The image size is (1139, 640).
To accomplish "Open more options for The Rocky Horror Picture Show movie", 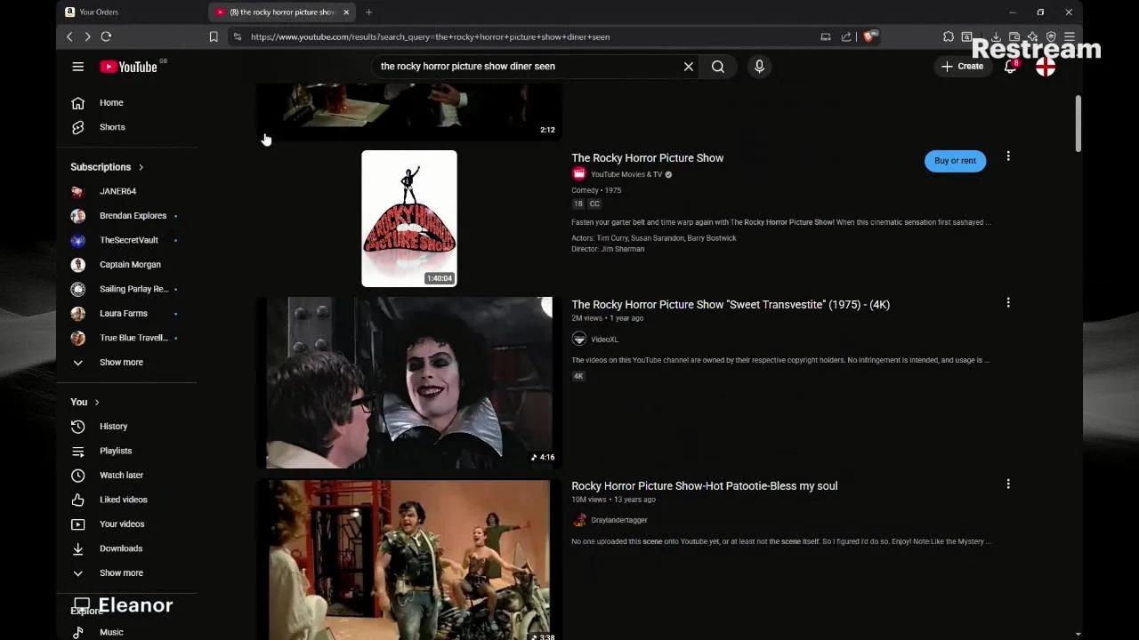I will (1008, 156).
